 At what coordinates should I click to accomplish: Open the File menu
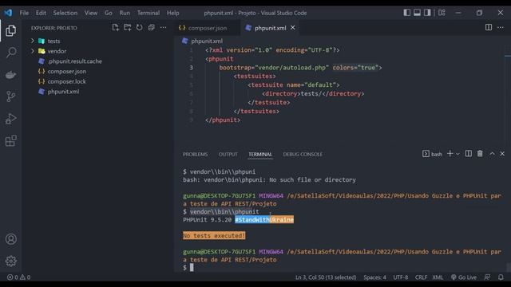coord(24,13)
